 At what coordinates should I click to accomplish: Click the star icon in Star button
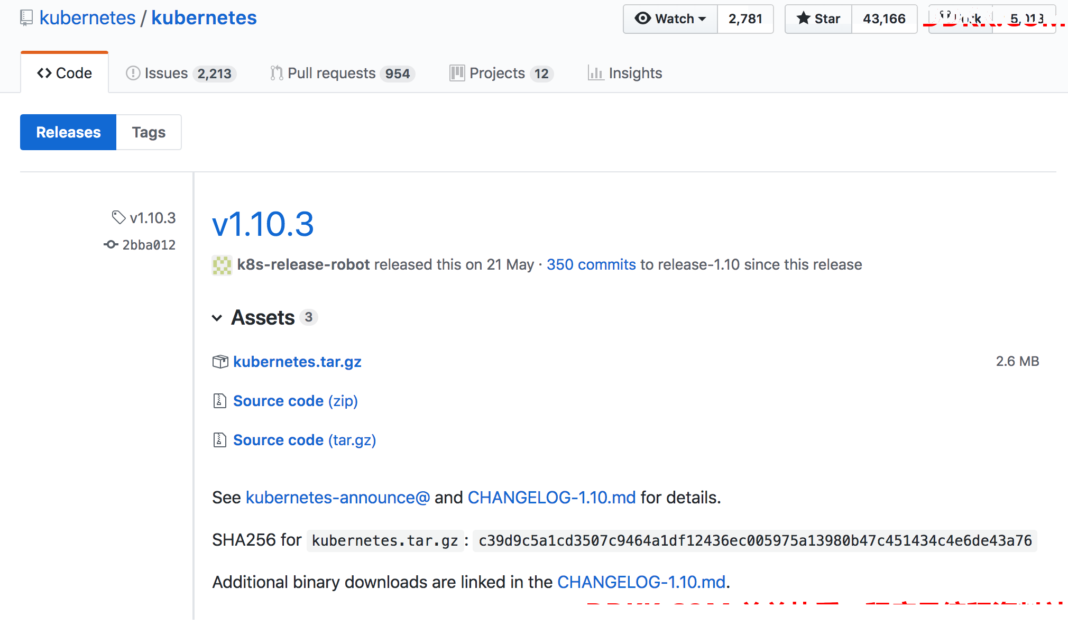coord(804,19)
